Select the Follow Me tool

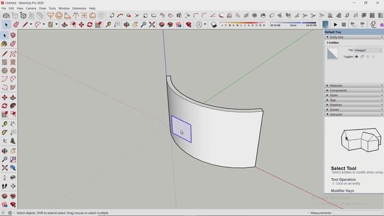(x=13, y=106)
